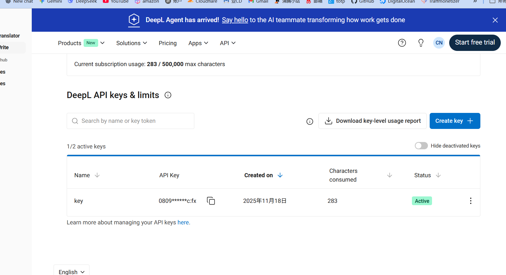The image size is (506, 275).
Task: Open the Apps menu
Action: coord(198,43)
